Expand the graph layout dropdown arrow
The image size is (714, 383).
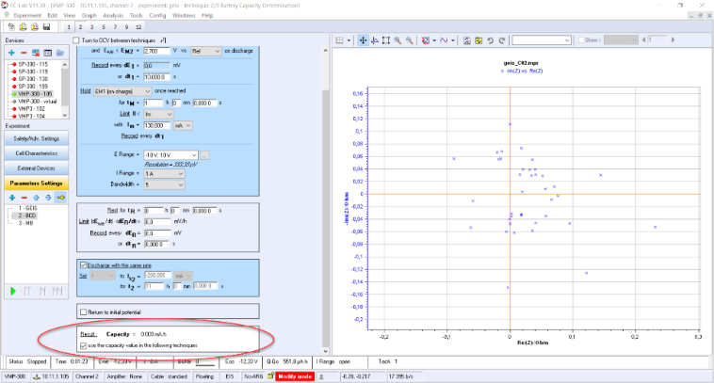point(349,40)
